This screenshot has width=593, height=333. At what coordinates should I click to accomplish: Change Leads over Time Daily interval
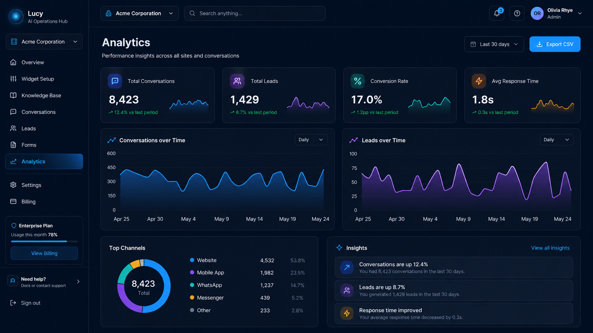tap(556, 140)
